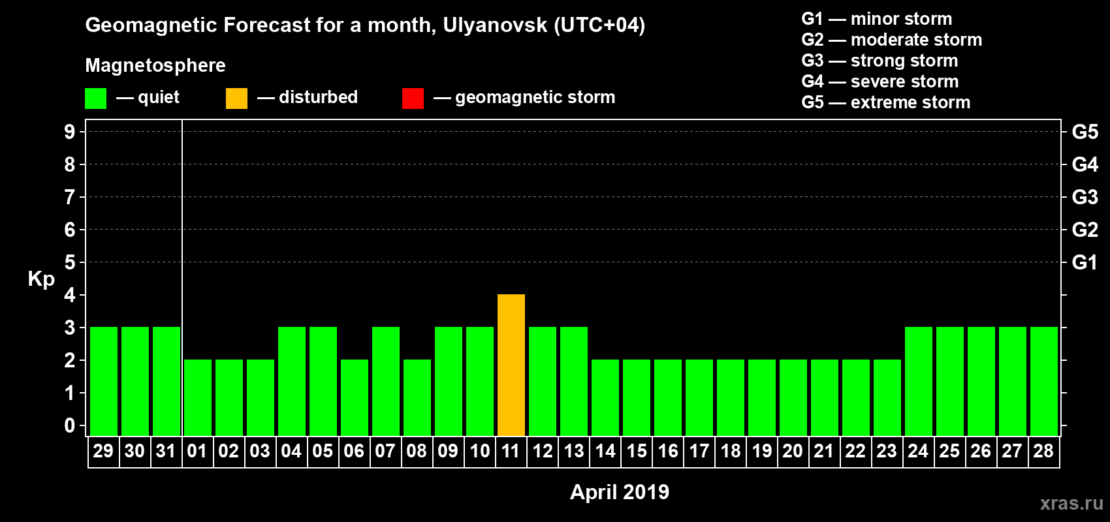The height and width of the screenshot is (522, 1110).
Task: Click date label 31
Action: tap(166, 451)
